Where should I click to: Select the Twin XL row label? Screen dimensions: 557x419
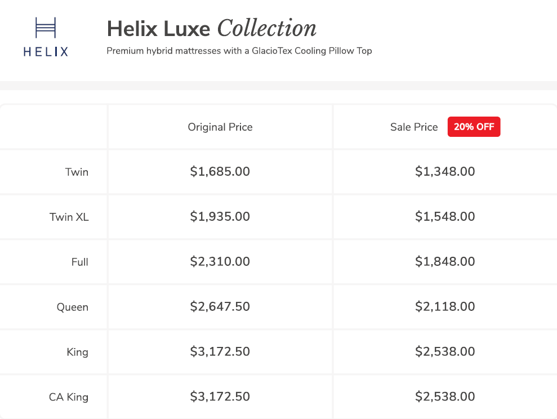[69, 217]
